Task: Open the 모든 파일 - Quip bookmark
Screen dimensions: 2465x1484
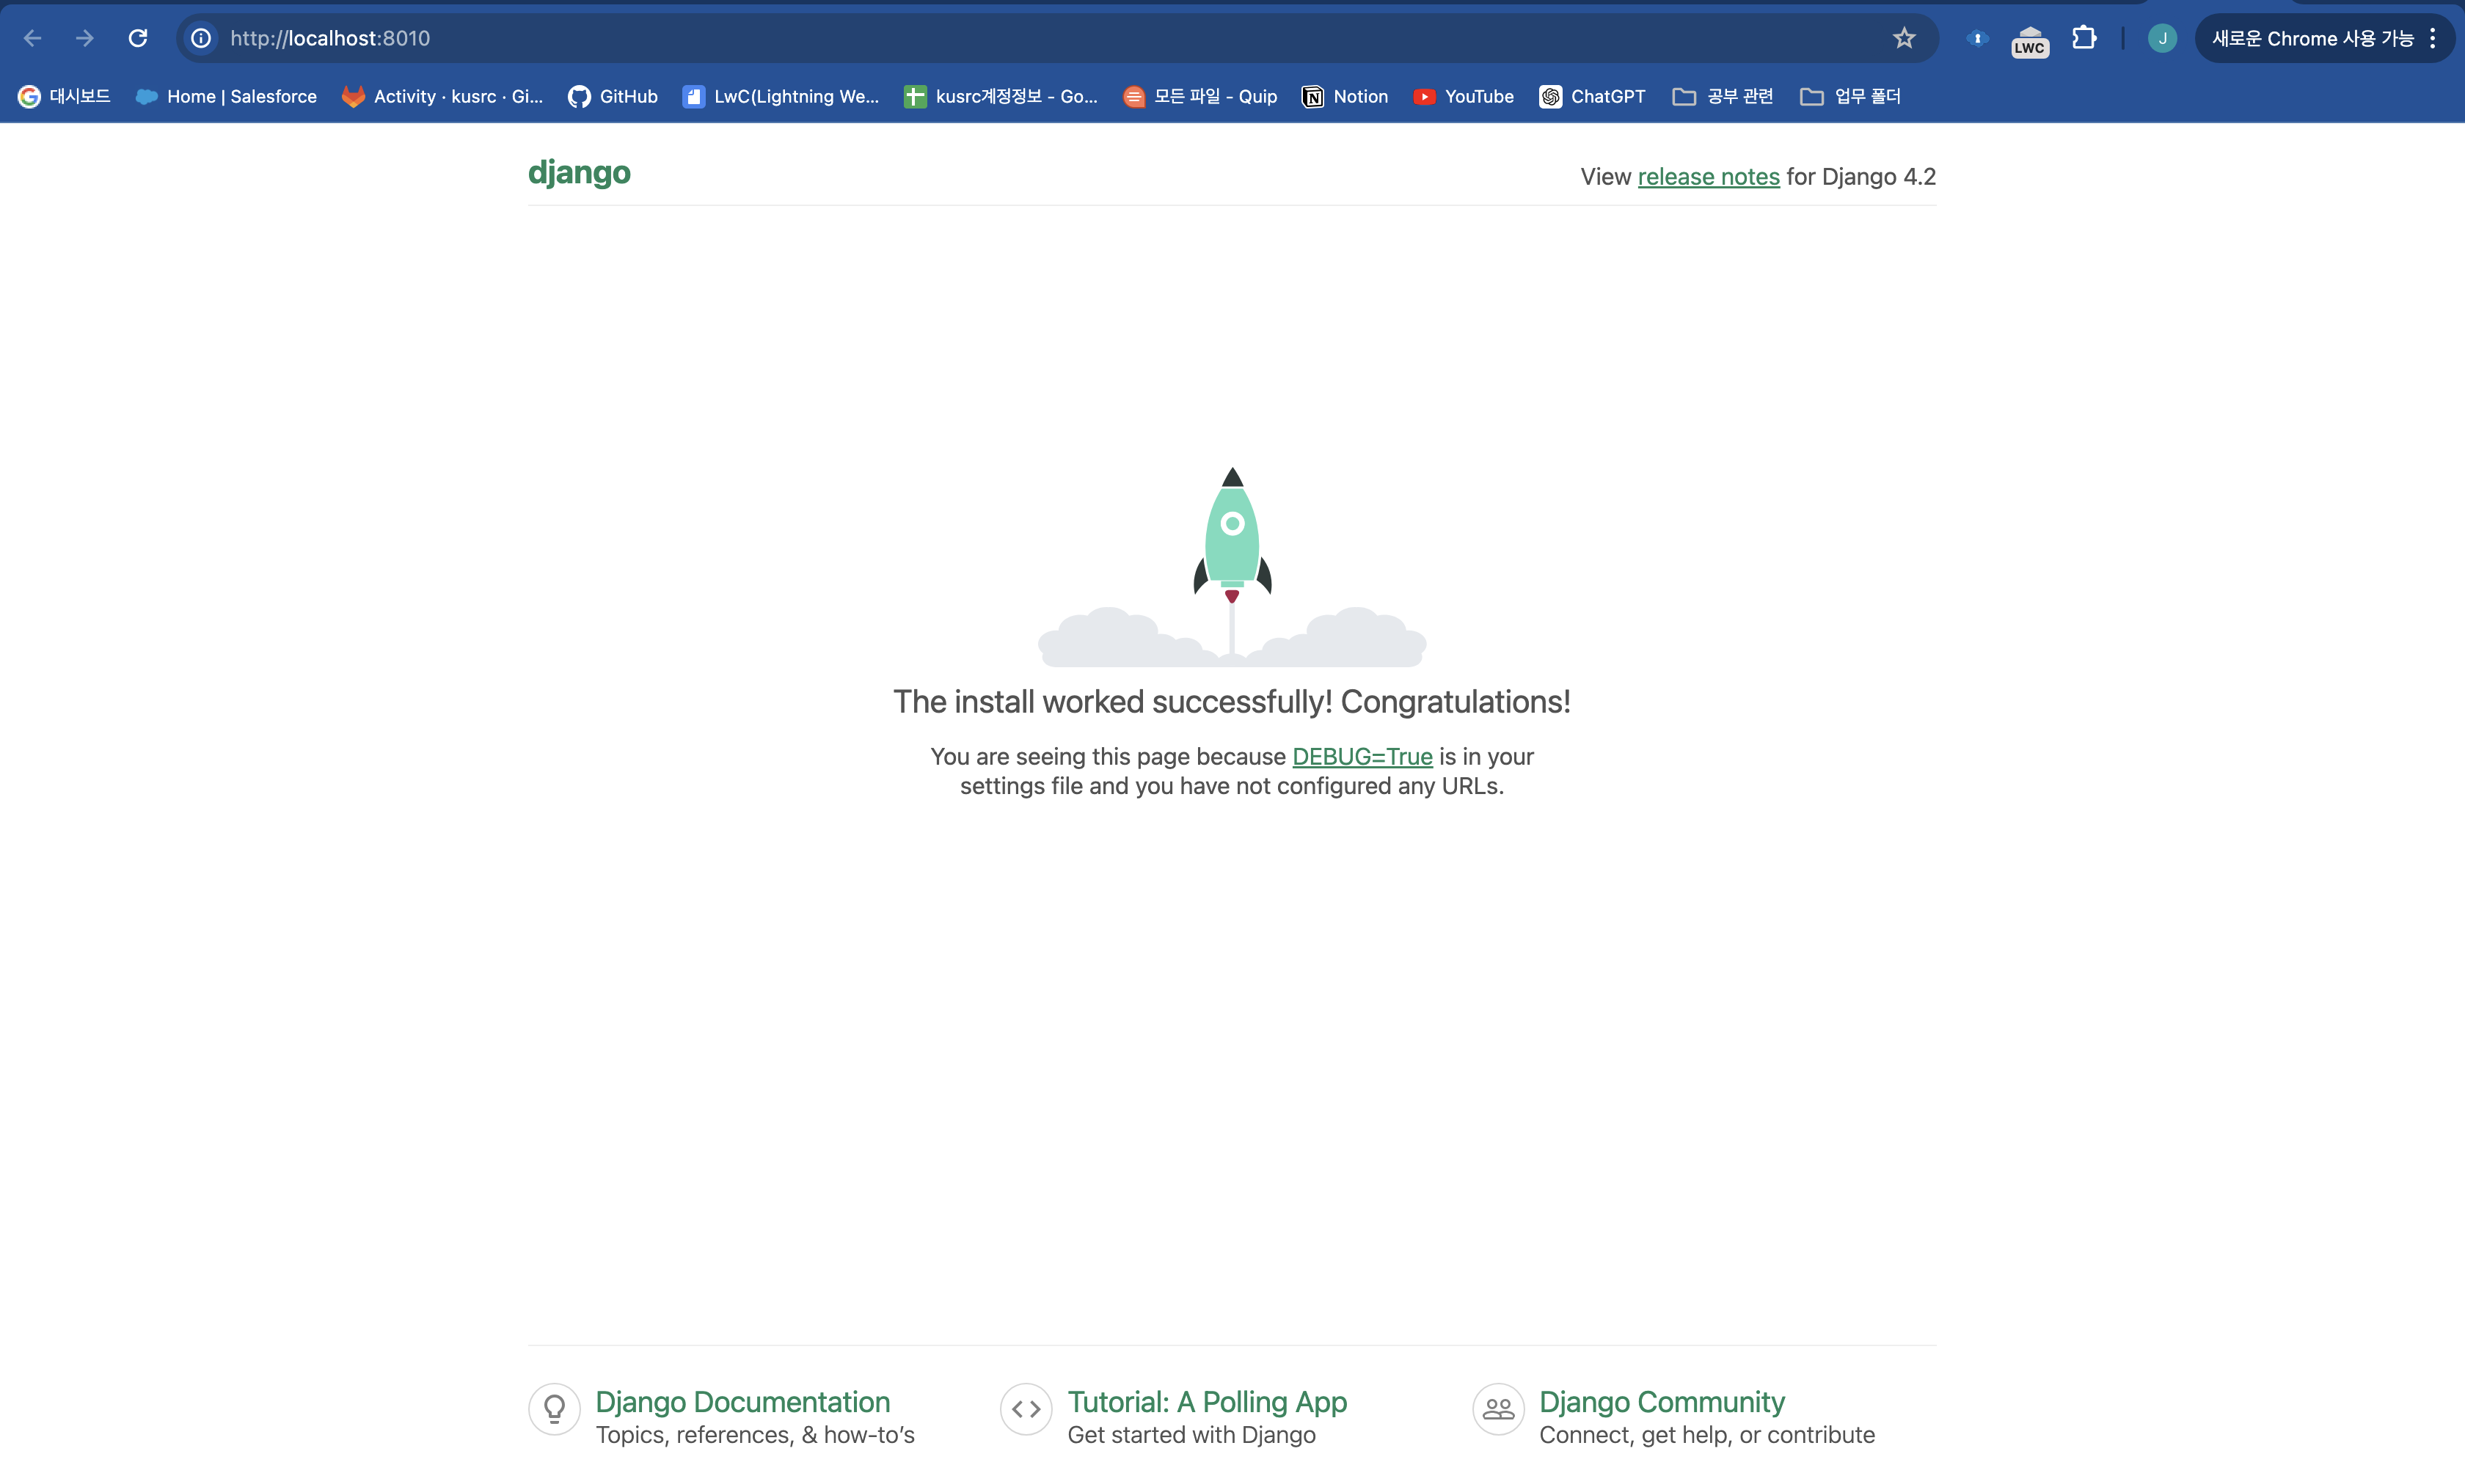Action: (1199, 96)
